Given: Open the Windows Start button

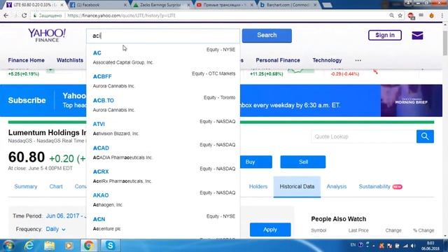Looking at the screenshot, I should point(8,246).
